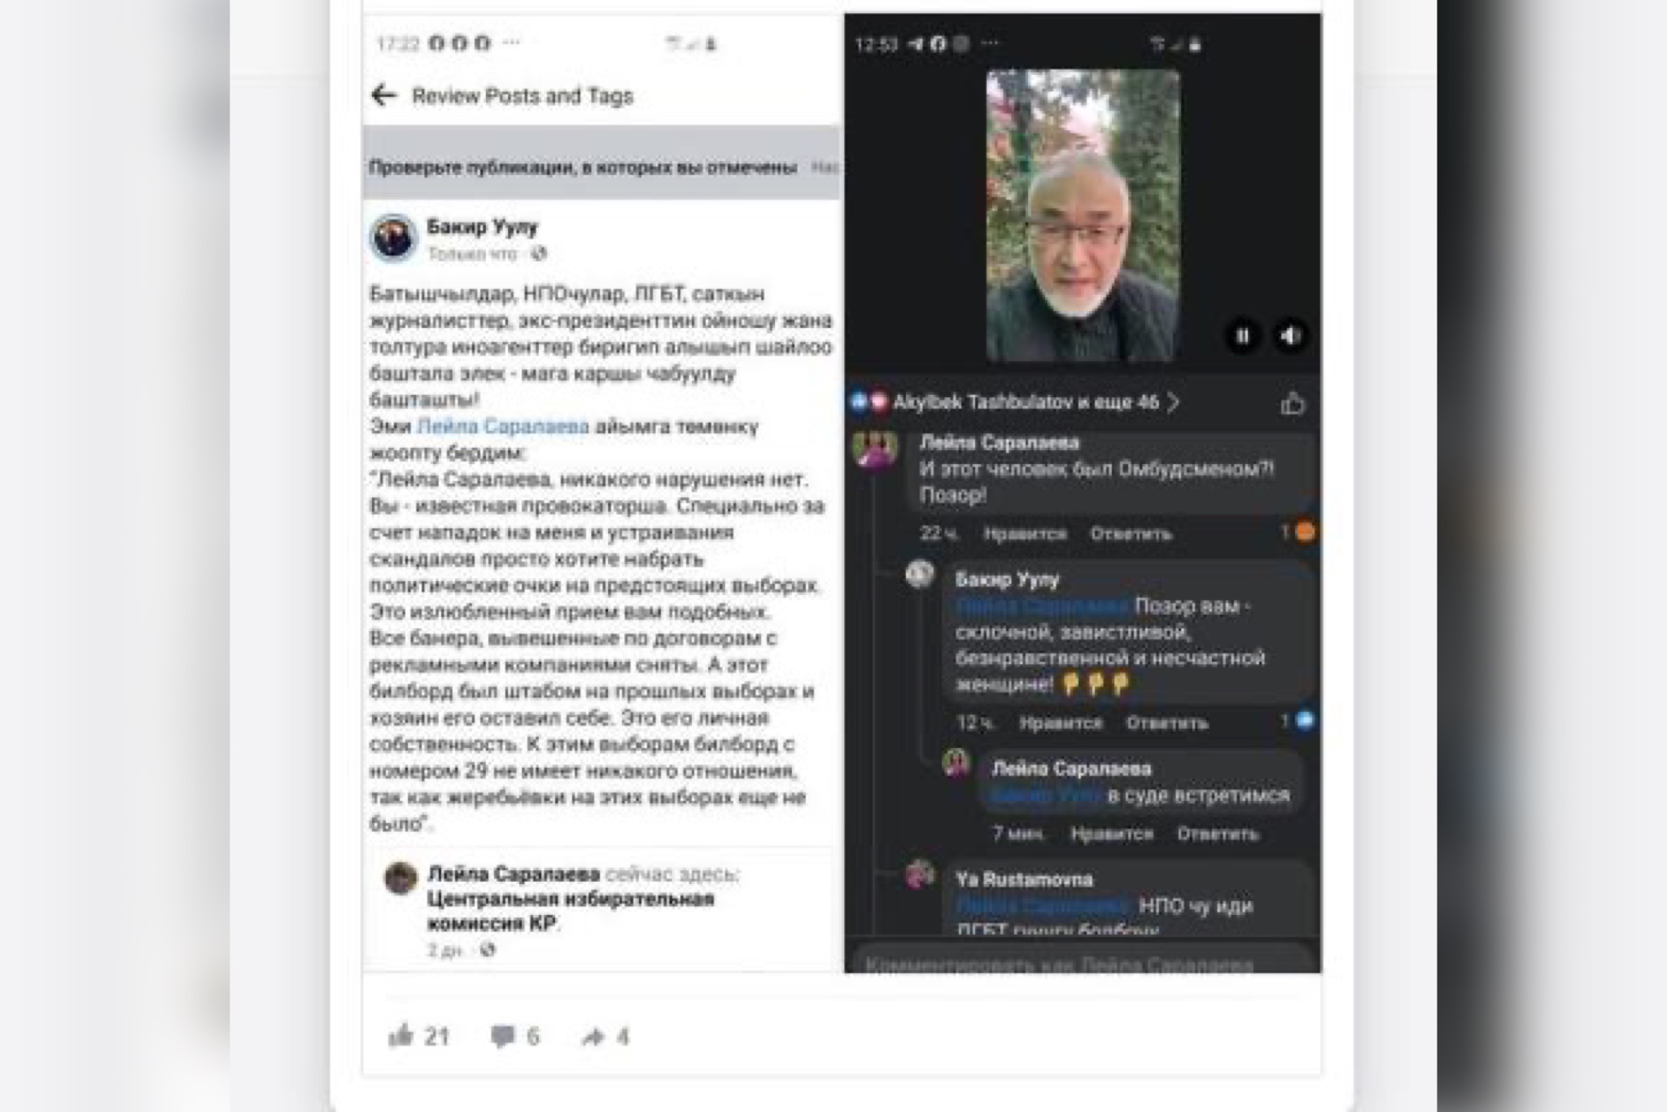The width and height of the screenshot is (1667, 1112).
Task: Click Ответить under the 7 мин. reply
Action: point(1218,834)
